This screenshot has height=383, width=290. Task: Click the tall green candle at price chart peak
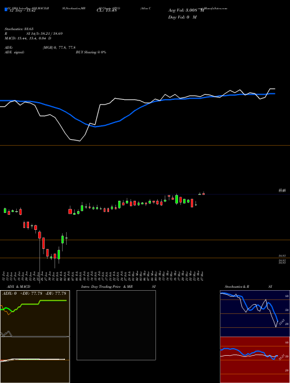(176, 199)
